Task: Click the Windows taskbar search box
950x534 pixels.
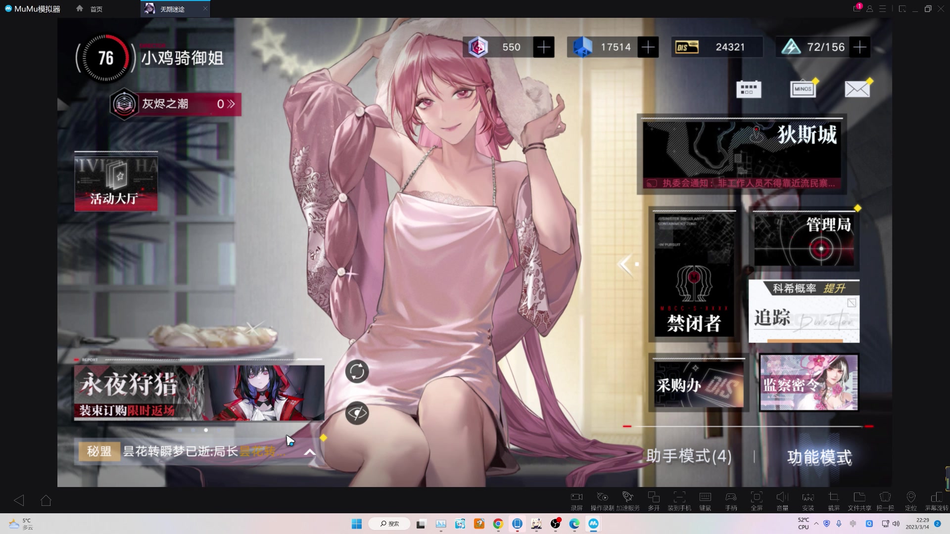Action: point(389,524)
